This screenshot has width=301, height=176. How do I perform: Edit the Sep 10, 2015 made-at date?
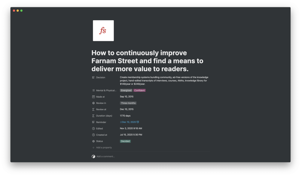(127, 97)
